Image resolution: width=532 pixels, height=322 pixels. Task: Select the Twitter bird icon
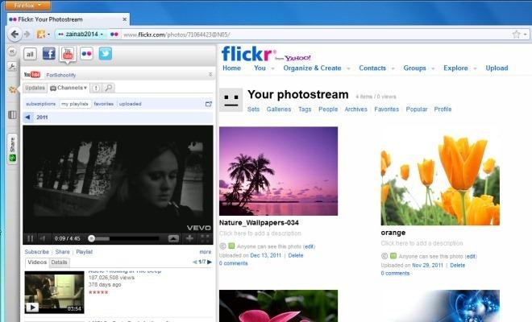coord(105,54)
